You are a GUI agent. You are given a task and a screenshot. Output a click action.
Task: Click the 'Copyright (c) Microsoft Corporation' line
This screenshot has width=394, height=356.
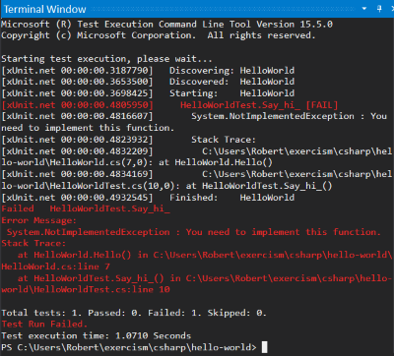(x=159, y=35)
